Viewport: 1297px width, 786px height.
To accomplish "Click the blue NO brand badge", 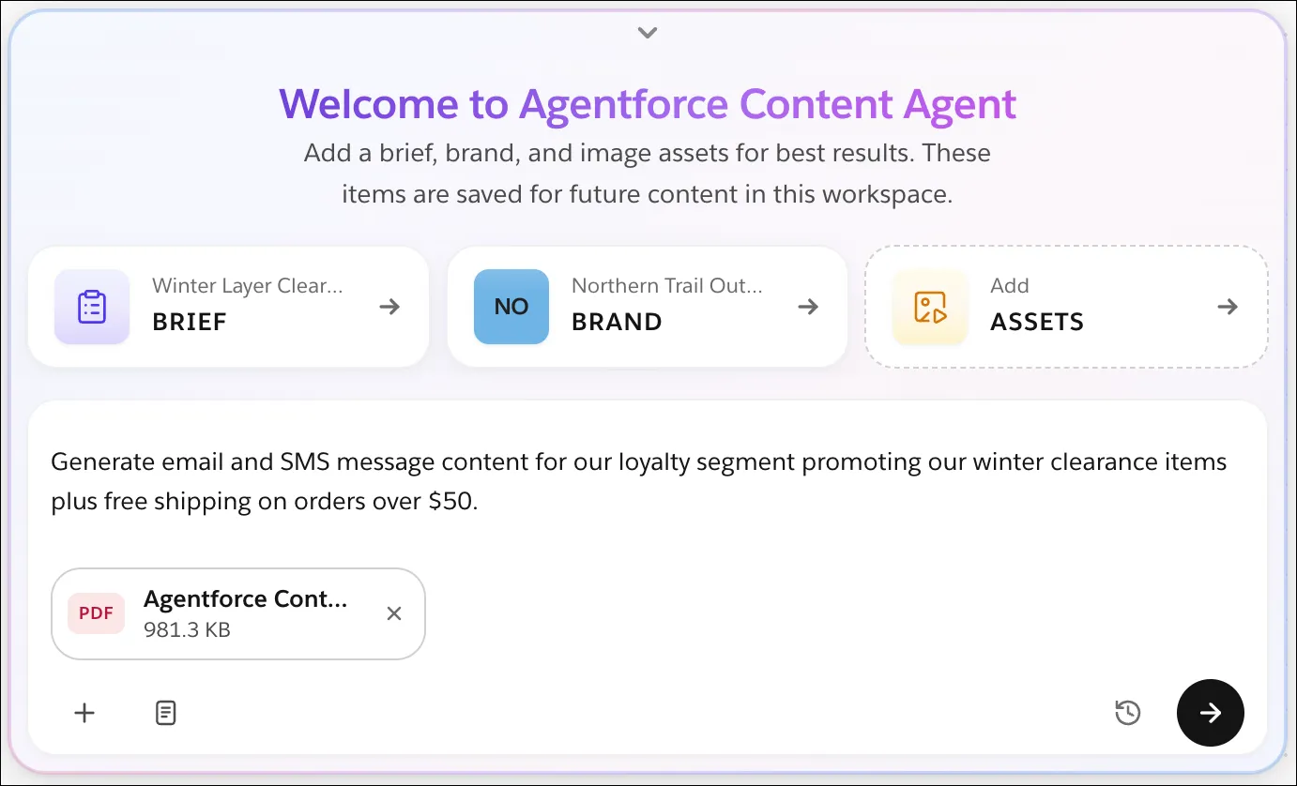I will click(x=511, y=307).
